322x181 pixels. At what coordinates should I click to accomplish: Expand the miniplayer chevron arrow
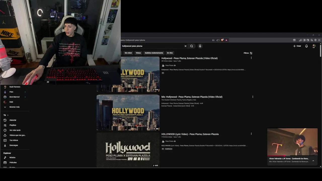313,161
